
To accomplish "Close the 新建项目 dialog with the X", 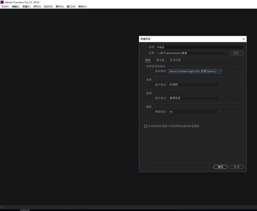I will pyautogui.click(x=243, y=39).
